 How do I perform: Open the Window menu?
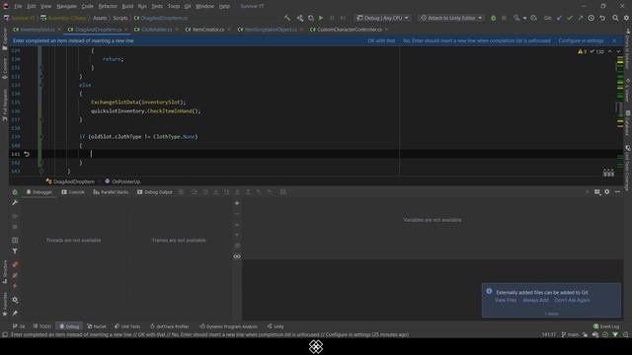[204, 6]
